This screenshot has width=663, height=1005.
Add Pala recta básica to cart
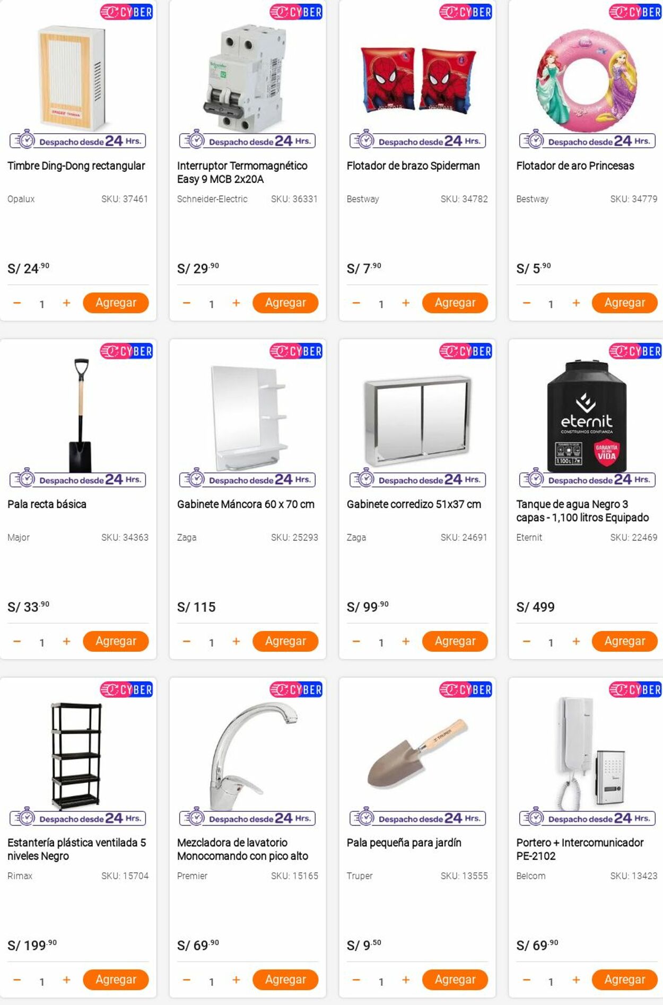pyautogui.click(x=116, y=641)
